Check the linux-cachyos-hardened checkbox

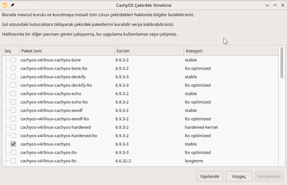click(13, 127)
